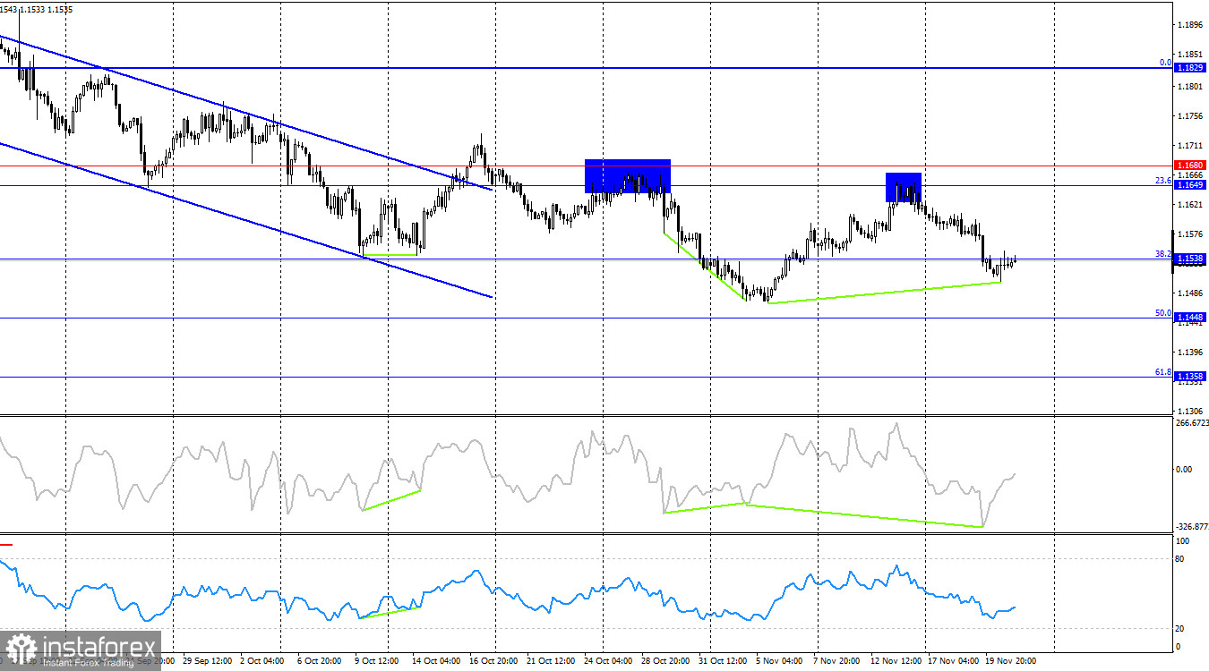Select the current price tag showing 1.1538
1209x671 pixels.
(x=1188, y=258)
